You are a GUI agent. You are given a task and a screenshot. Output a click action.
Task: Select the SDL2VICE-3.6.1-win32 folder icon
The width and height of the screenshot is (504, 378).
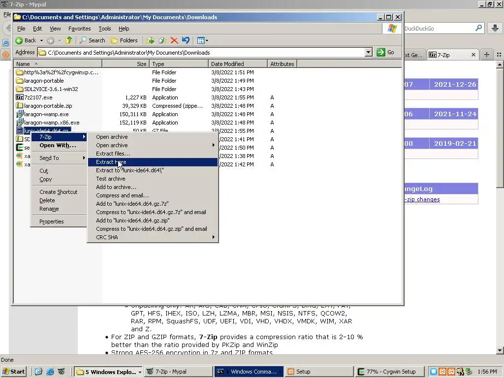(x=20, y=89)
